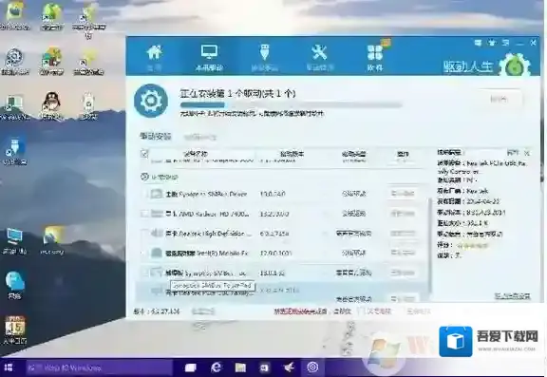Toggle the checkbox for the Synaptics touchpad row
Viewport: 547px width, 377px height.
click(x=144, y=273)
